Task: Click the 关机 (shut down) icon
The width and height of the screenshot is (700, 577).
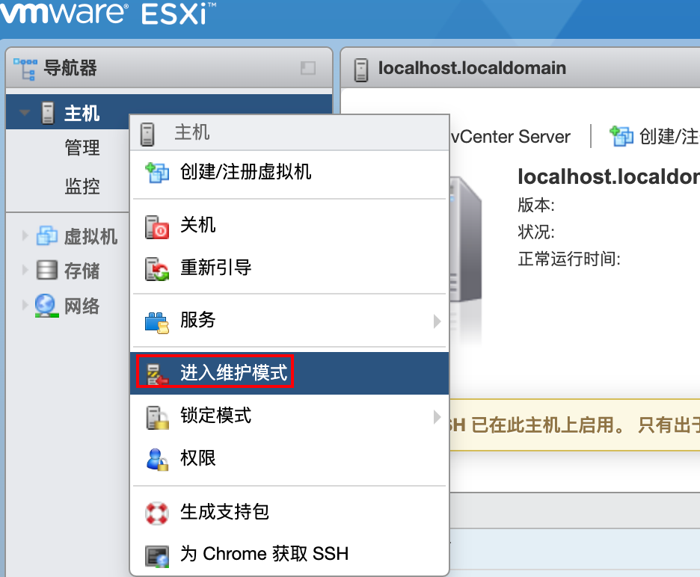Action: (x=159, y=226)
